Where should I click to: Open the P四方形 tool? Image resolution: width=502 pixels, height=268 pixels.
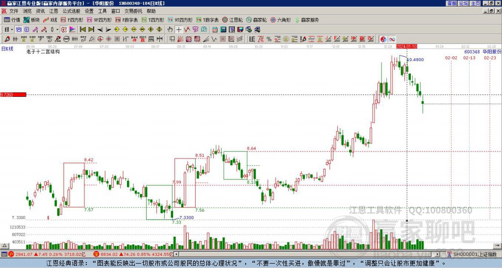tap(73, 20)
